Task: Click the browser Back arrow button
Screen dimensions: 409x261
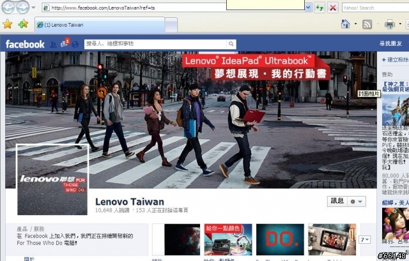Action: click(x=8, y=8)
